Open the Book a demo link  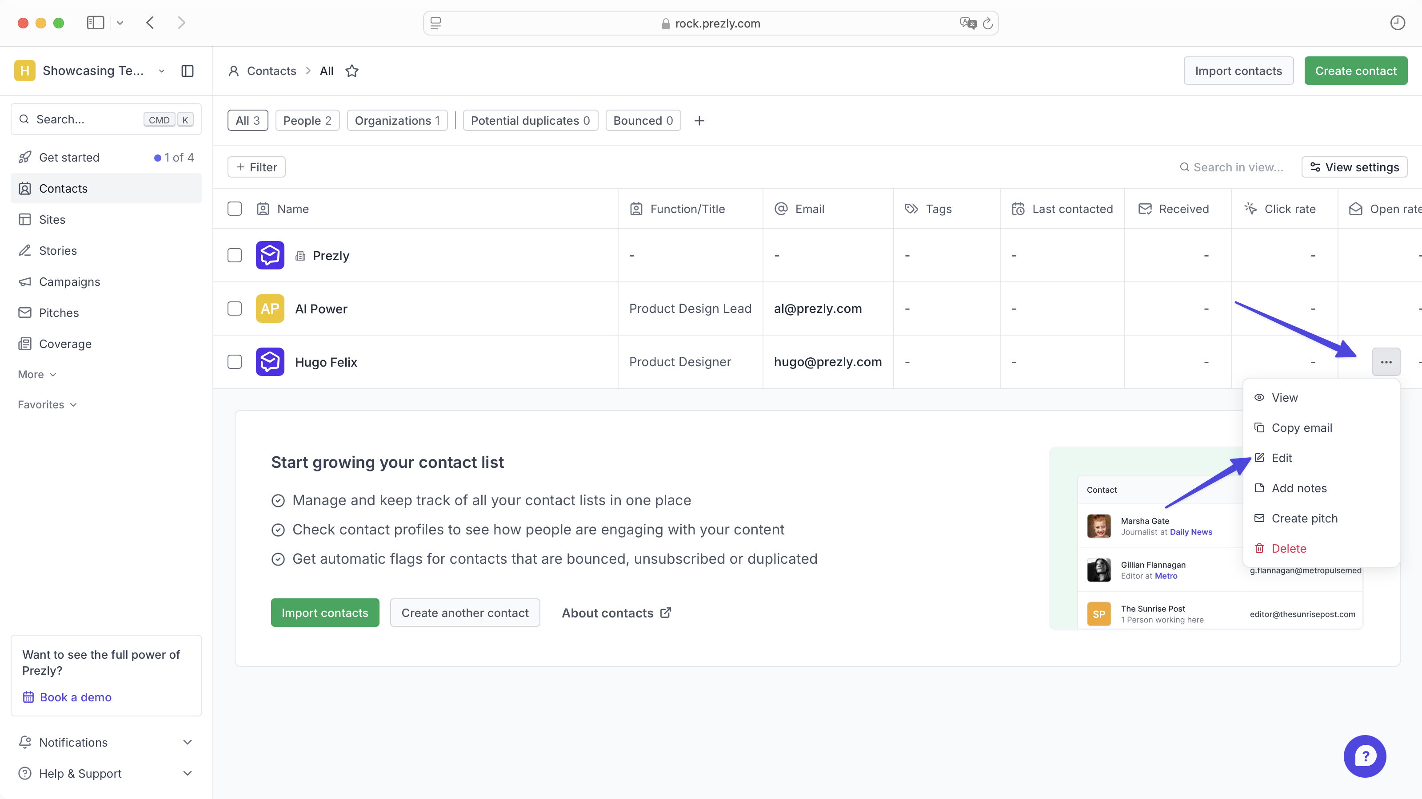(x=76, y=697)
